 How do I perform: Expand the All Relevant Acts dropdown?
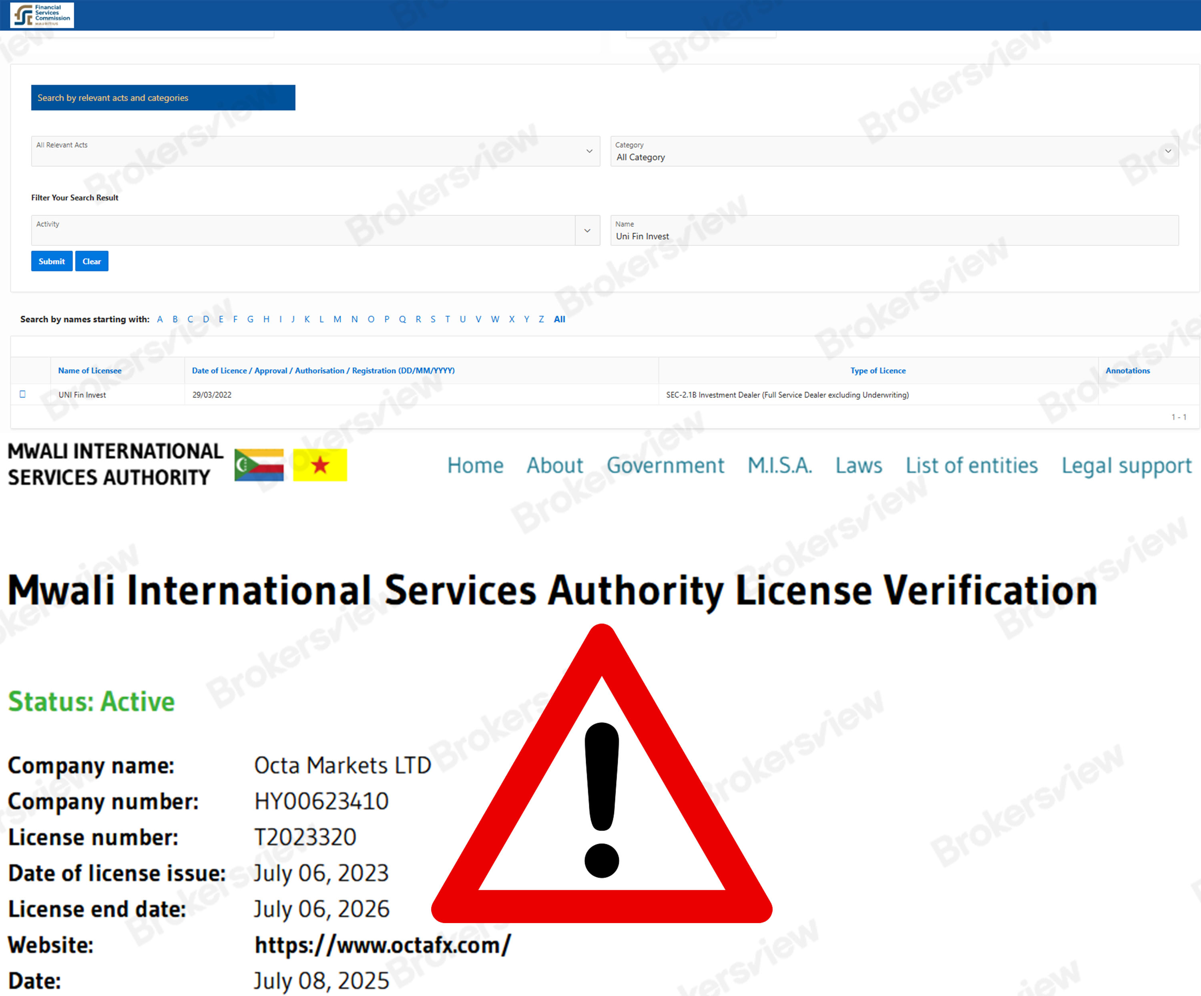click(x=589, y=151)
